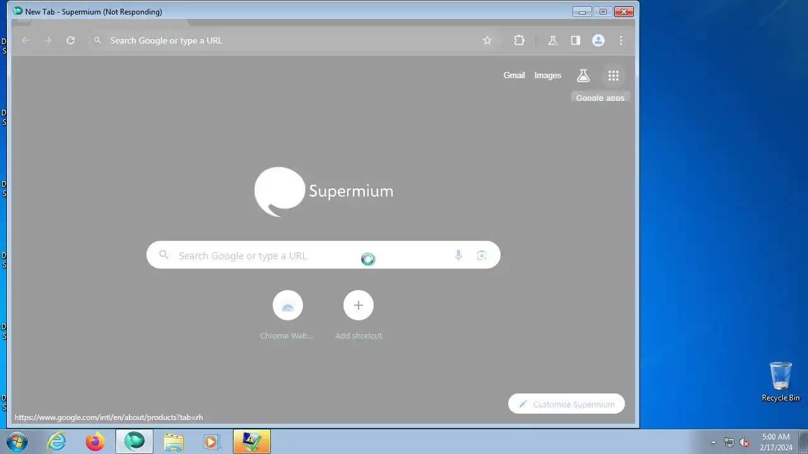Bookmark this tab with the star icon
808x454 pixels.
[487, 40]
